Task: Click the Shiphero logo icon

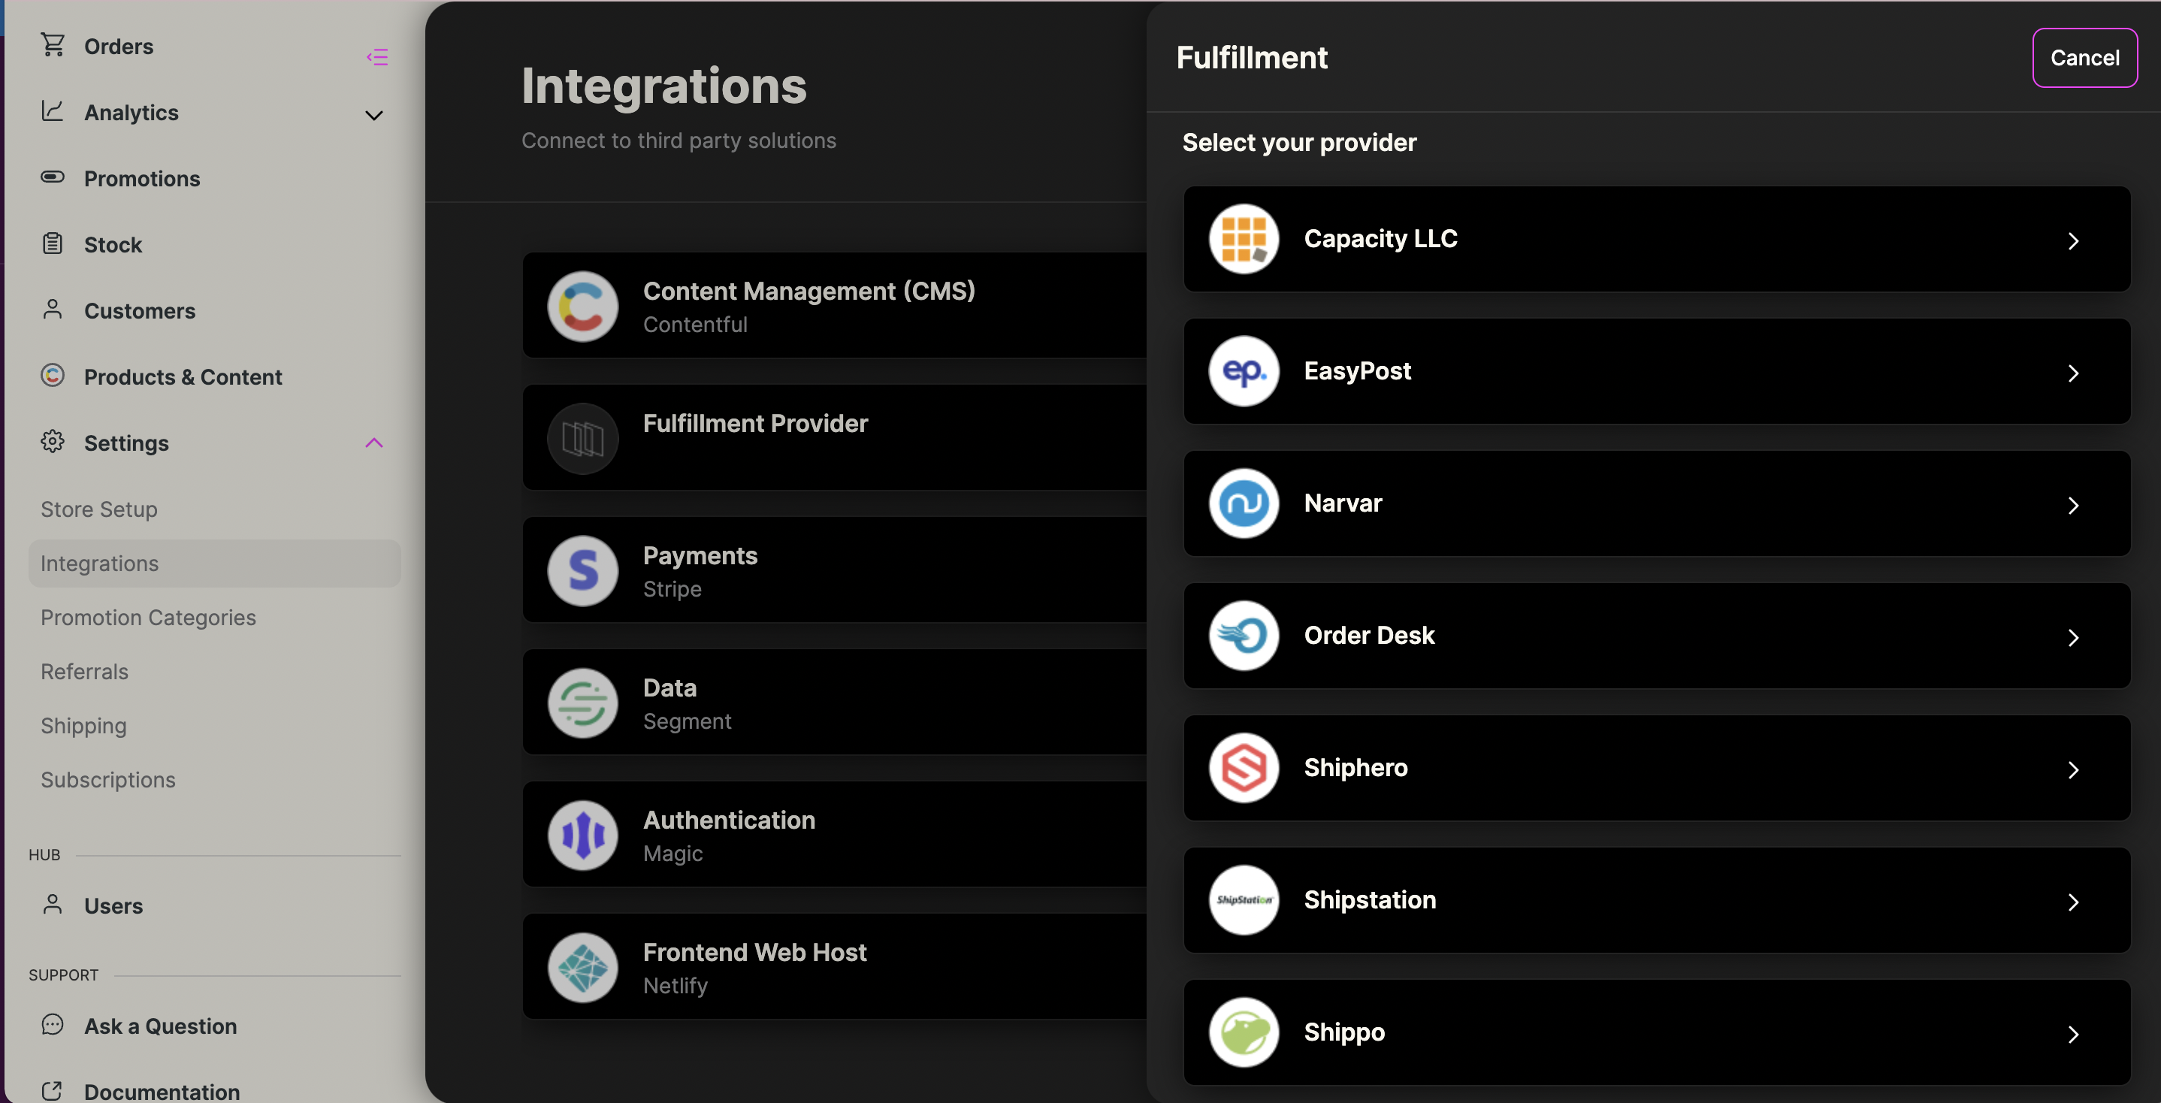Action: [x=1244, y=769]
